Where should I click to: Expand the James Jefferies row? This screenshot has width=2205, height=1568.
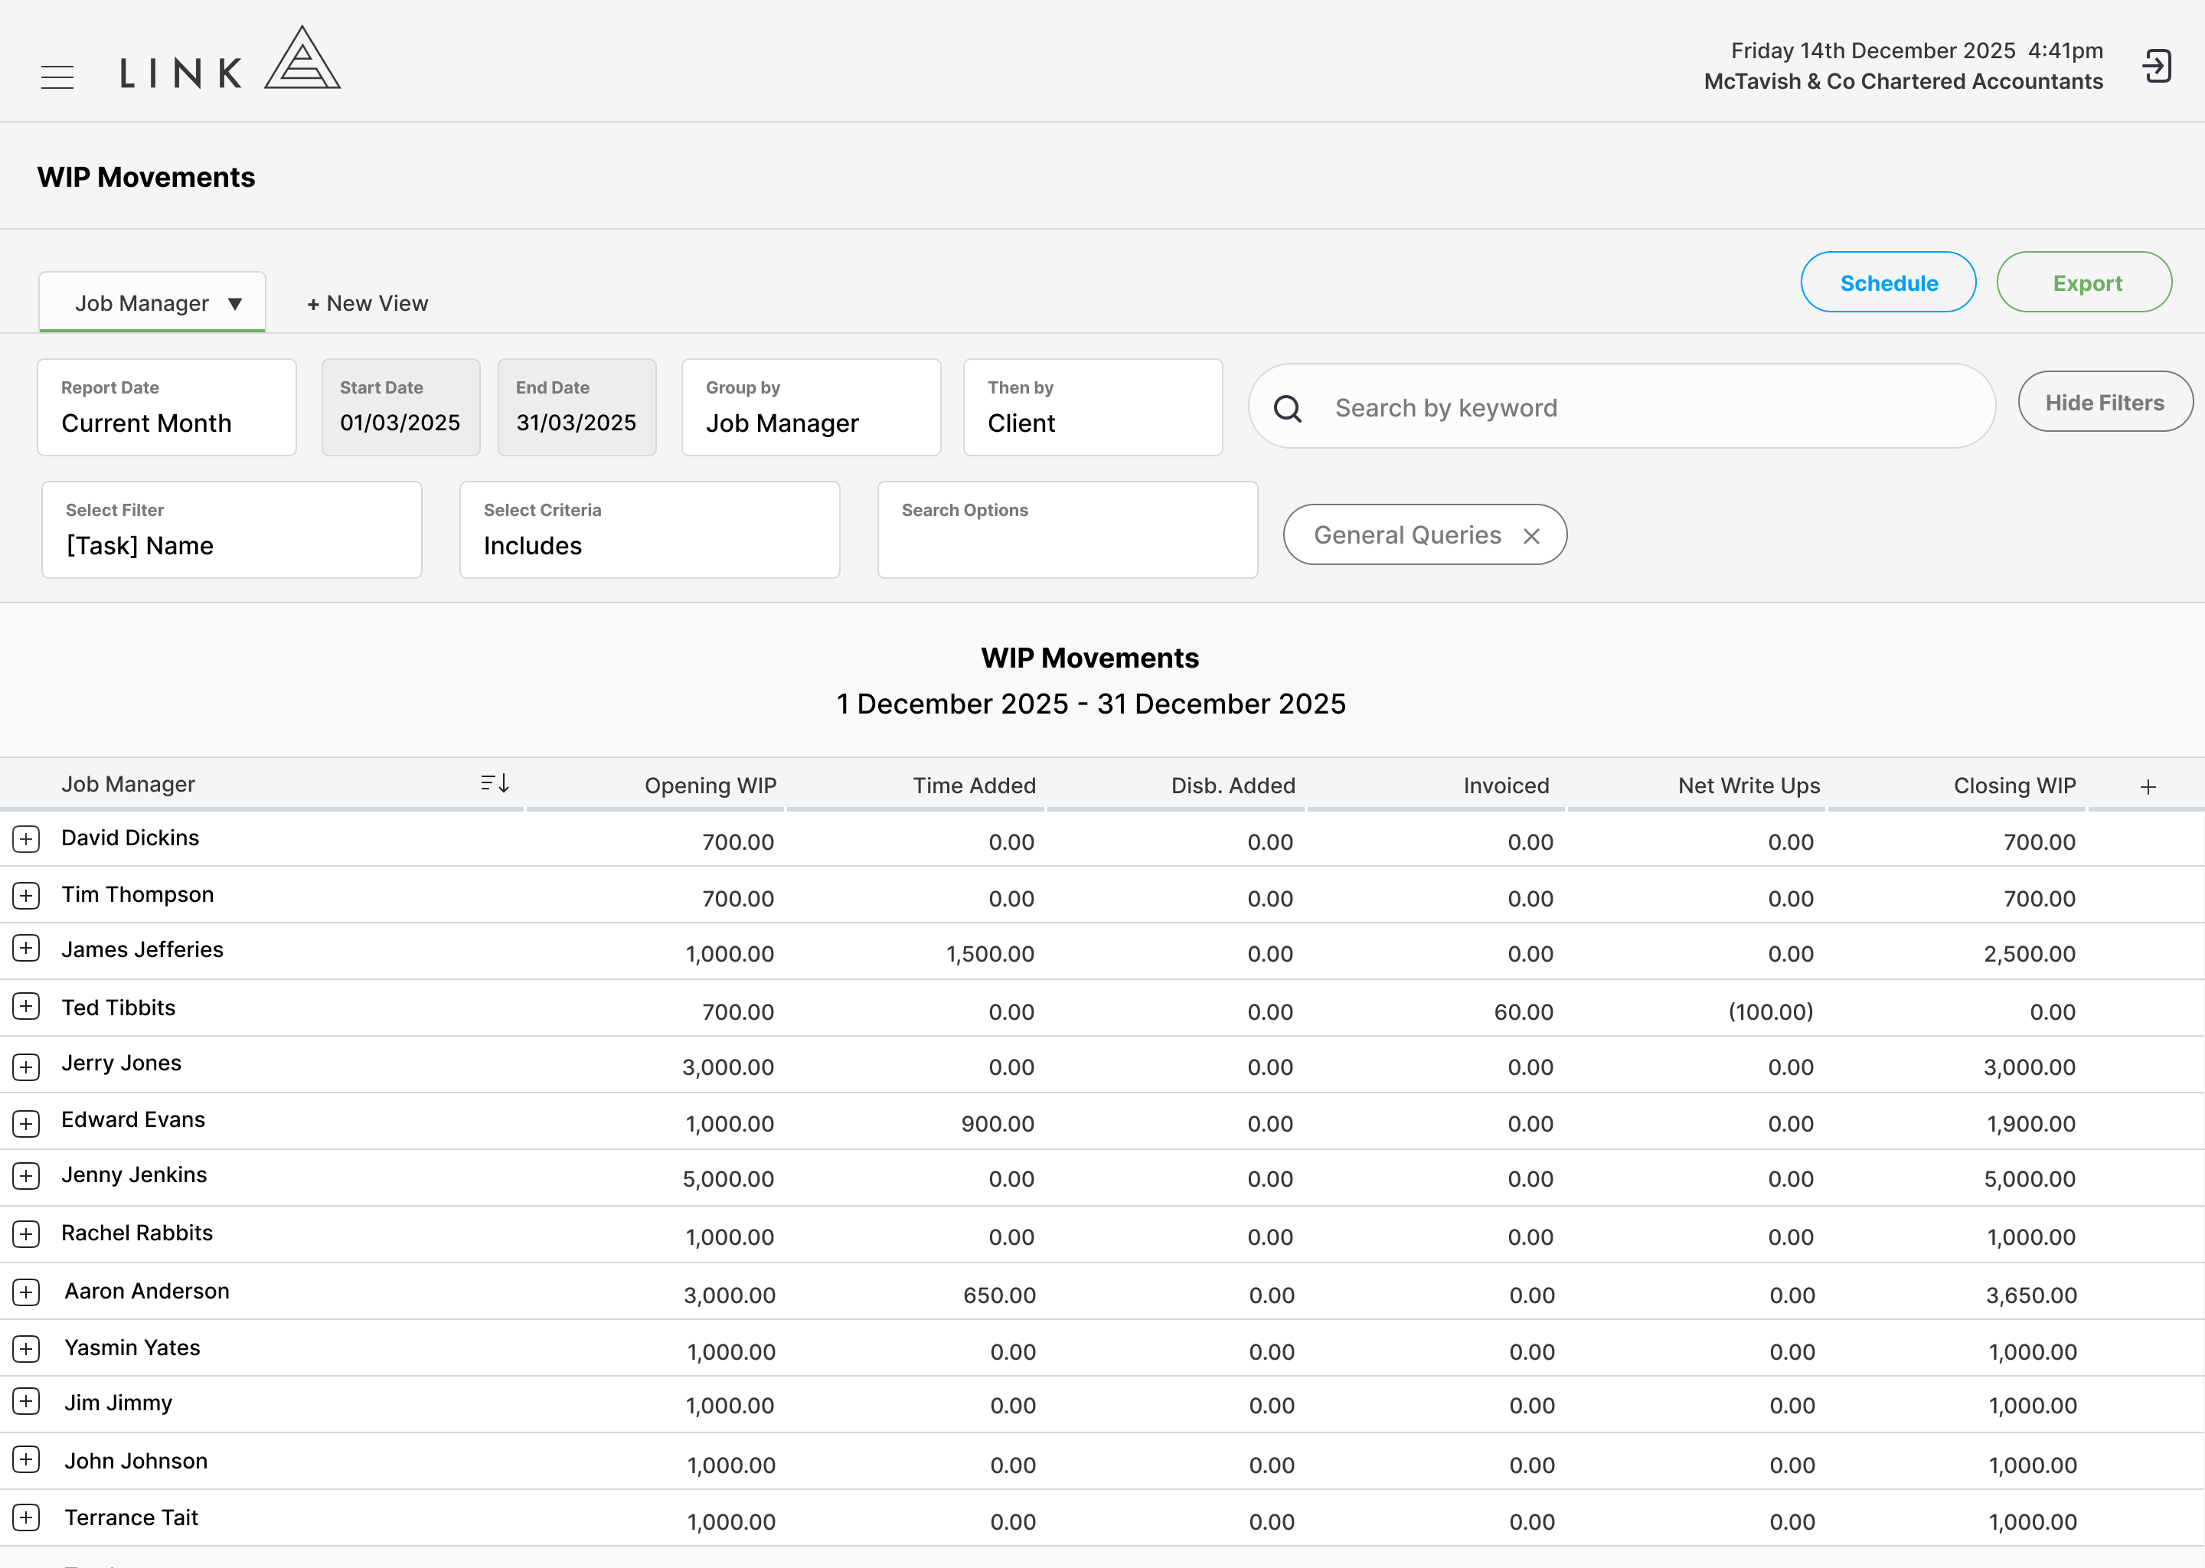[26, 948]
